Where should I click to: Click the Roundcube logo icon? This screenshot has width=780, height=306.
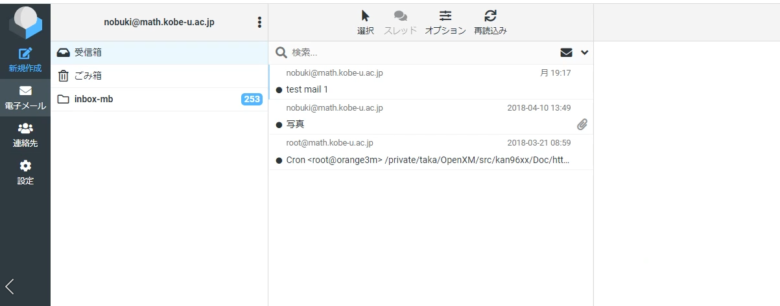tap(25, 21)
